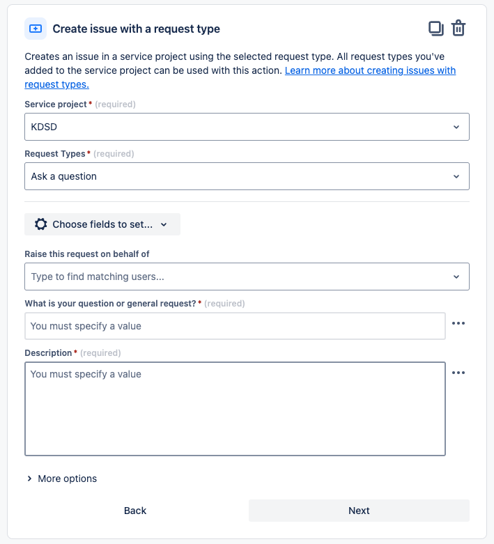Duplicate this action with the copy icon
Viewport: 494px width, 544px height.
pyautogui.click(x=435, y=29)
